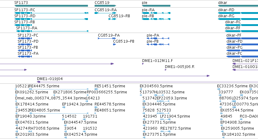Open the ple-RA transcript label
The height and width of the screenshot is (139, 258).
[x=148, y=10]
